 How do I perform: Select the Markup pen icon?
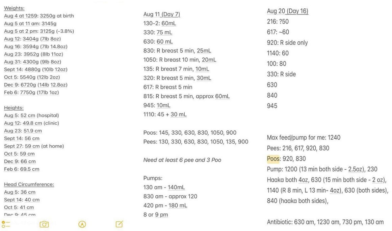tap(82, 224)
